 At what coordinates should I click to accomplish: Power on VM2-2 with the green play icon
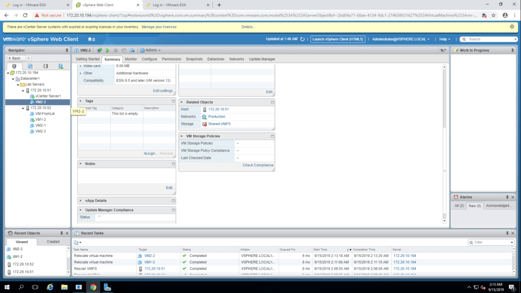[x=107, y=50]
